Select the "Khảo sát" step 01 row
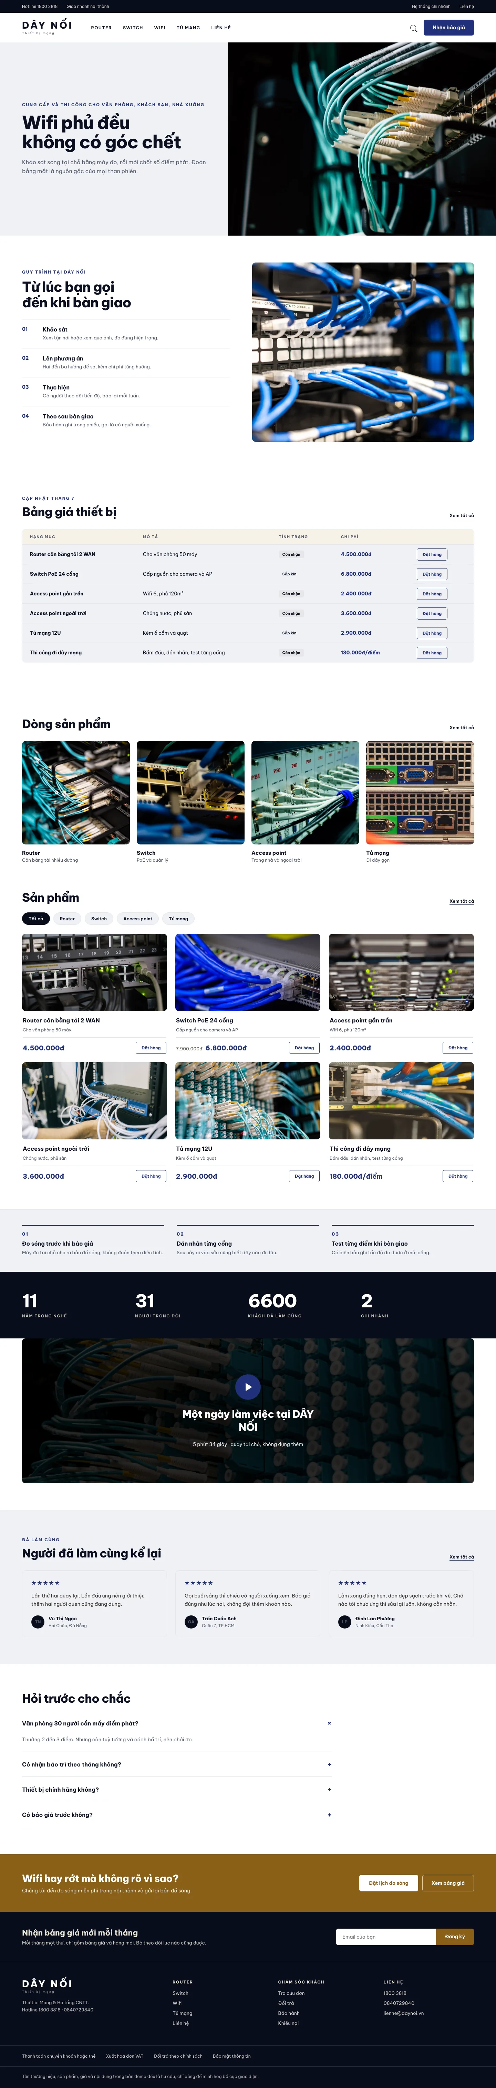The width and height of the screenshot is (496, 2088). (125, 333)
